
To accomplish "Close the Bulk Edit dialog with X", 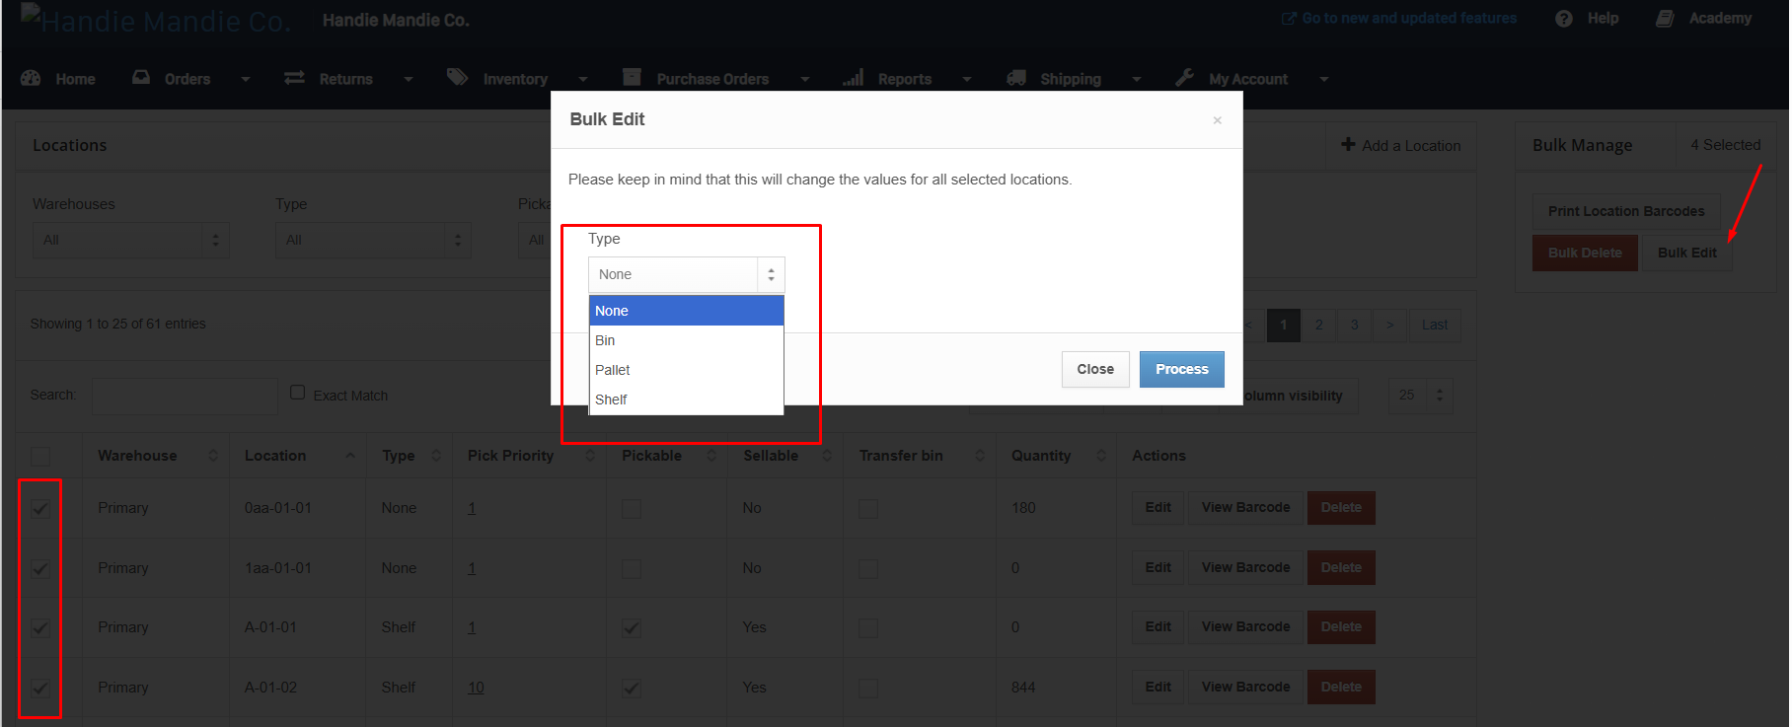I will 1217,120.
